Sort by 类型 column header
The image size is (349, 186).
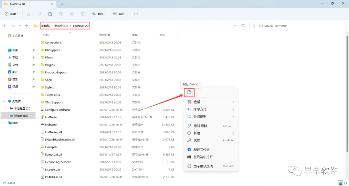pyautogui.click(x=135, y=35)
